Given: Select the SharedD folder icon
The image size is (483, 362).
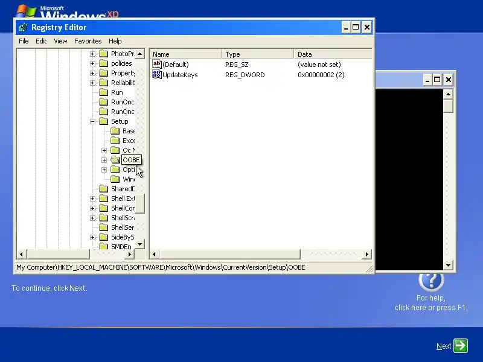Looking at the screenshot, I should click(x=104, y=189).
